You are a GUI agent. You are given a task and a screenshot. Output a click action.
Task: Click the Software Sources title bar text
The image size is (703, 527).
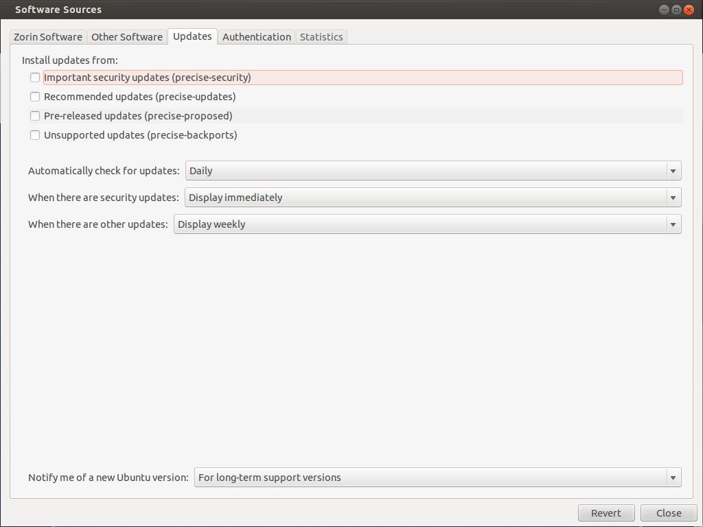click(x=58, y=10)
